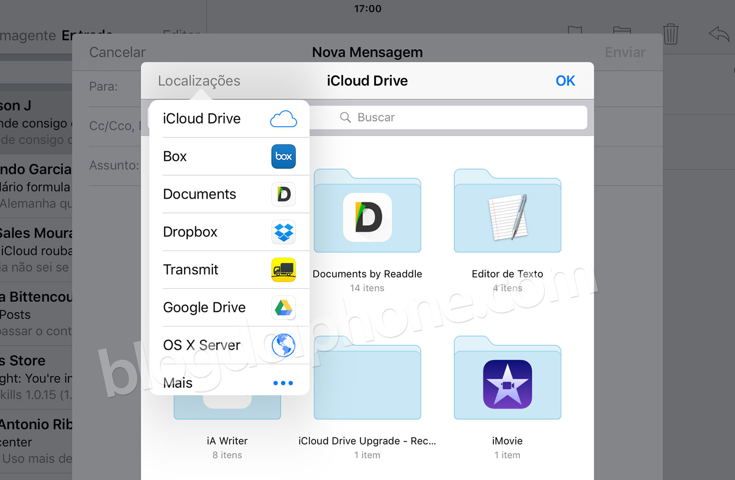Select the Dropbox icon
Viewport: 735px width, 480px height.
(283, 232)
